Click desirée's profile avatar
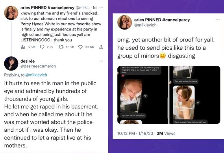This screenshot has width=224, height=153. click(x=11, y=63)
